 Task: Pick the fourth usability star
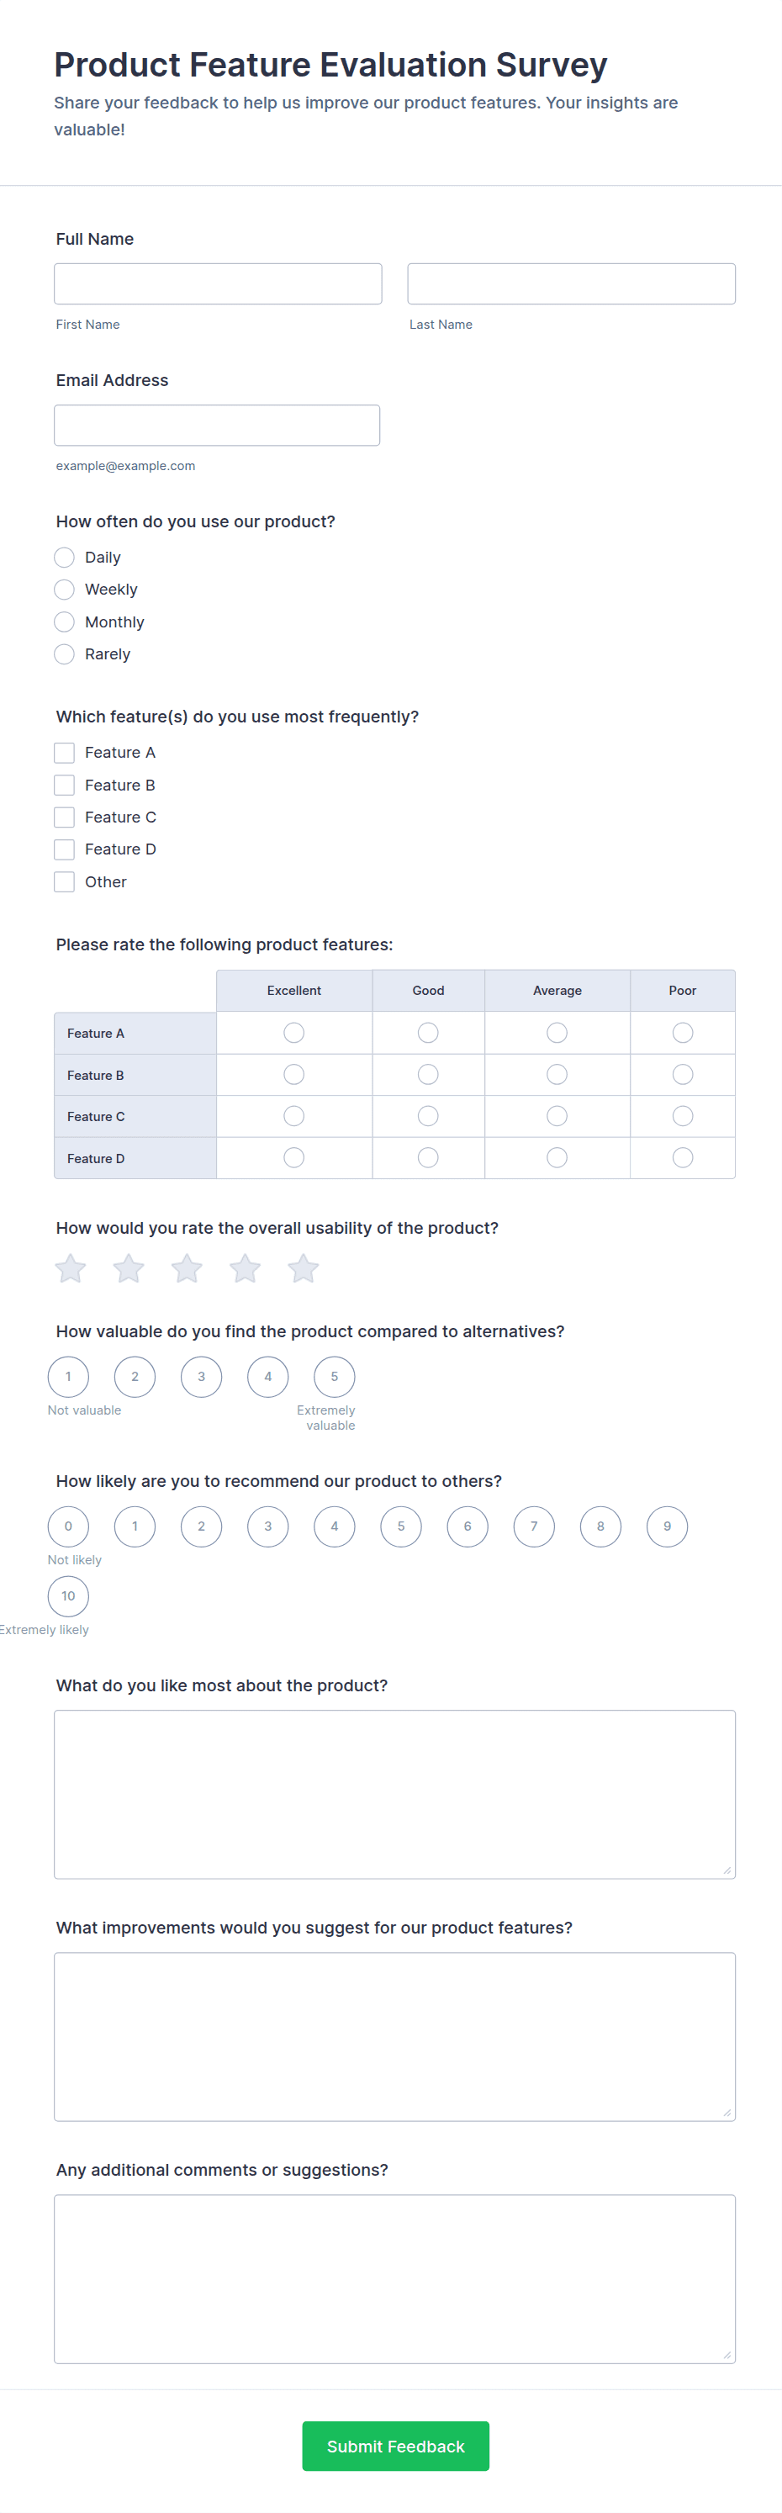coord(245,1269)
